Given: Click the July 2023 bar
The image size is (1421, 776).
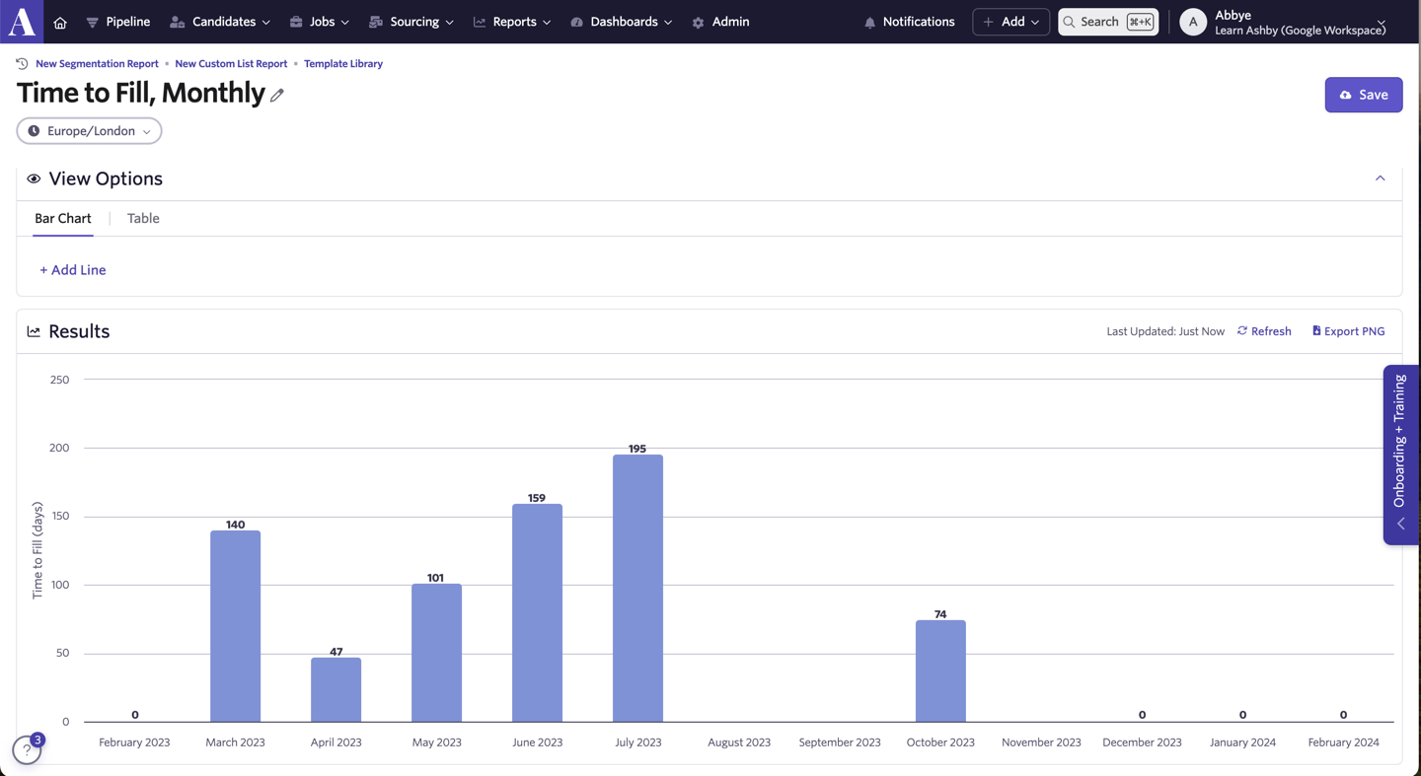Looking at the screenshot, I should coord(637,589).
